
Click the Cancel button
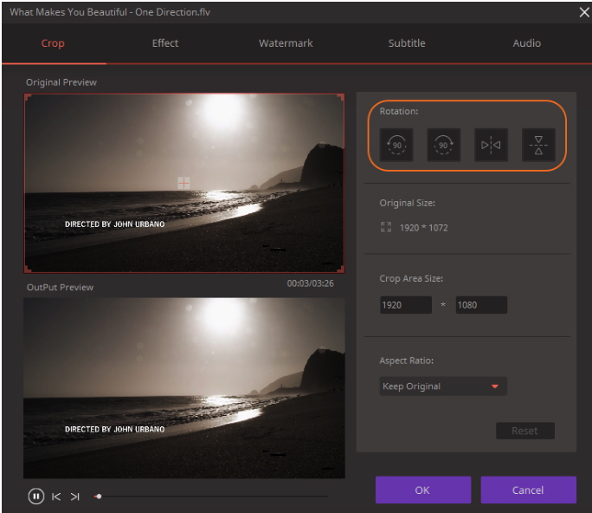click(529, 490)
